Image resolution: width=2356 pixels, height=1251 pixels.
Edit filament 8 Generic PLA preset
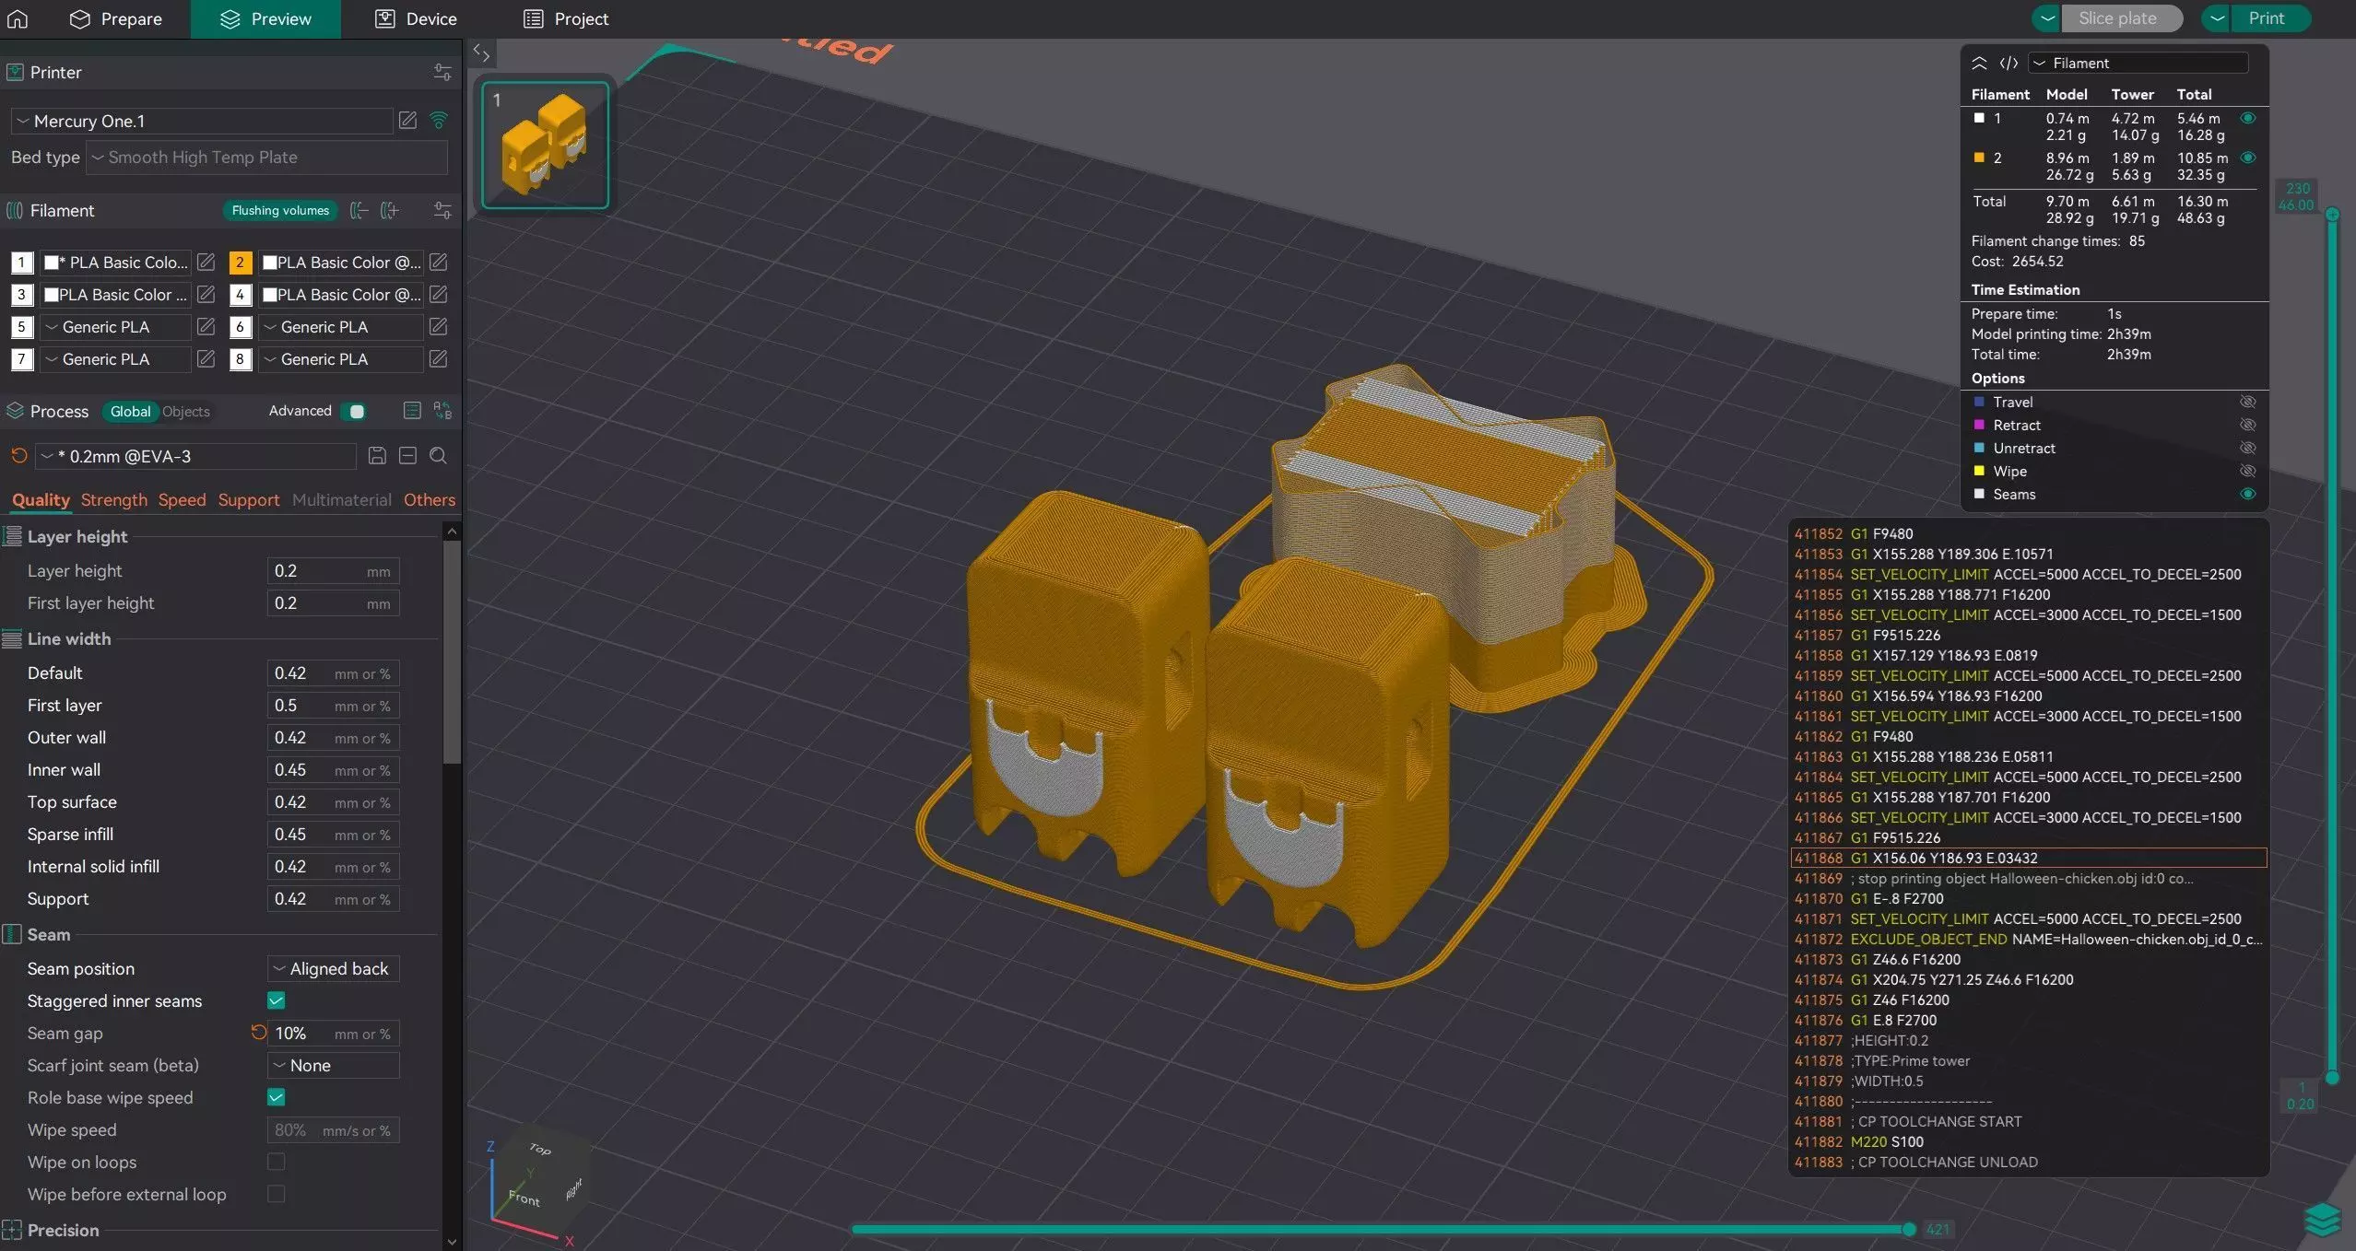coord(439,359)
